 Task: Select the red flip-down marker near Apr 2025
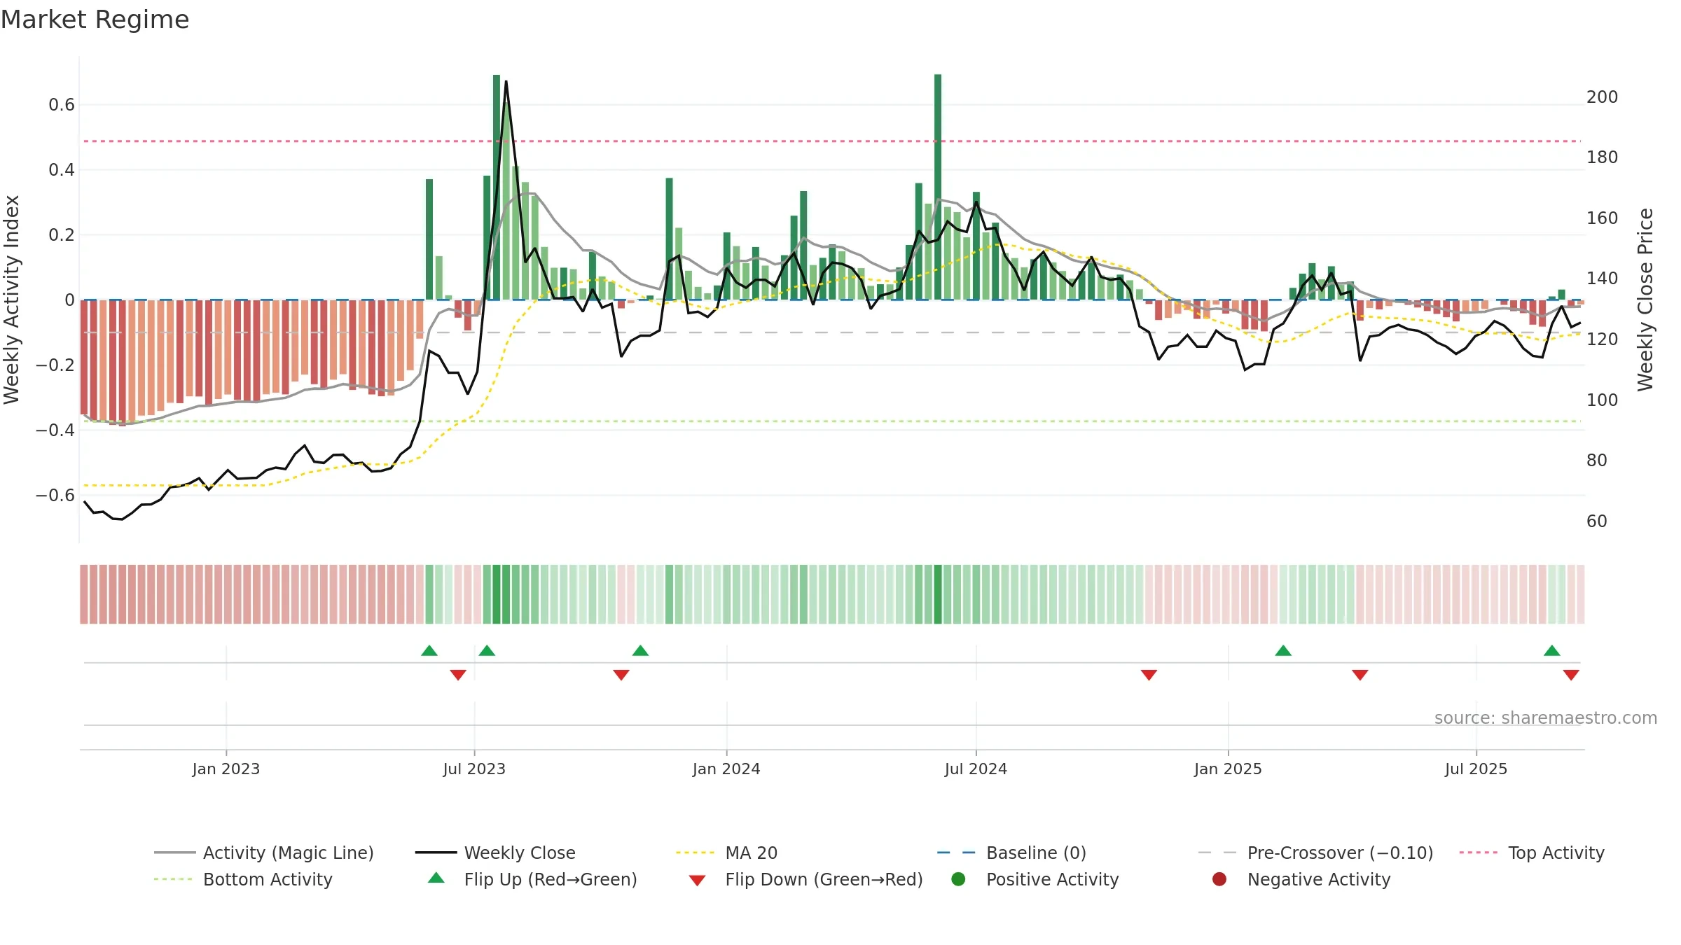pos(1360,675)
